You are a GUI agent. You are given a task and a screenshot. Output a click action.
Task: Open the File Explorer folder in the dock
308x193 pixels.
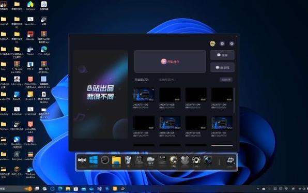[x=116, y=160]
